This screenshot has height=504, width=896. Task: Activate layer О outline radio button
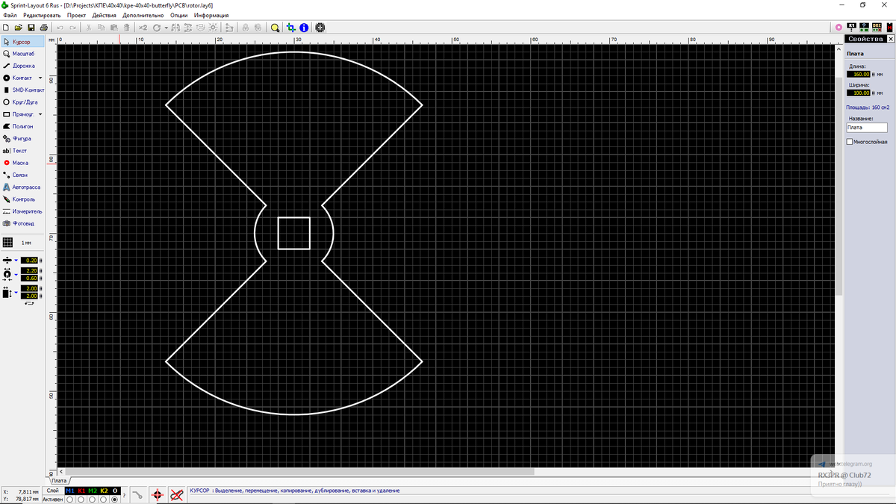pos(114,500)
